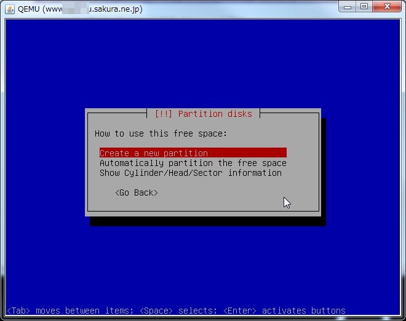This screenshot has width=406, height=321.
Task: Close the QEMU window
Action: coord(387,7)
